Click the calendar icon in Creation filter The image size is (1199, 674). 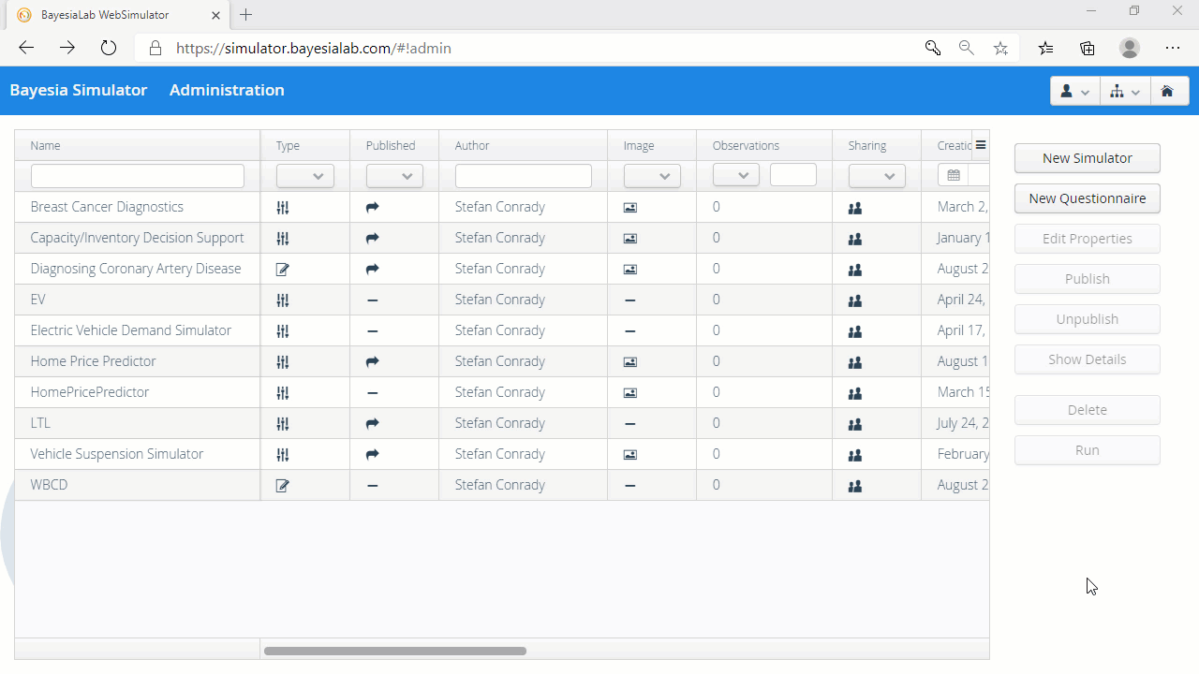(954, 176)
